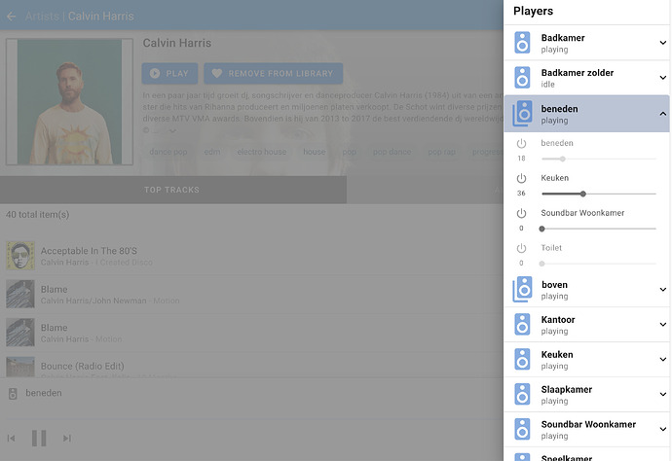This screenshot has width=672, height=461.
Task: Select the Speelkamer player row
Action: [586, 454]
